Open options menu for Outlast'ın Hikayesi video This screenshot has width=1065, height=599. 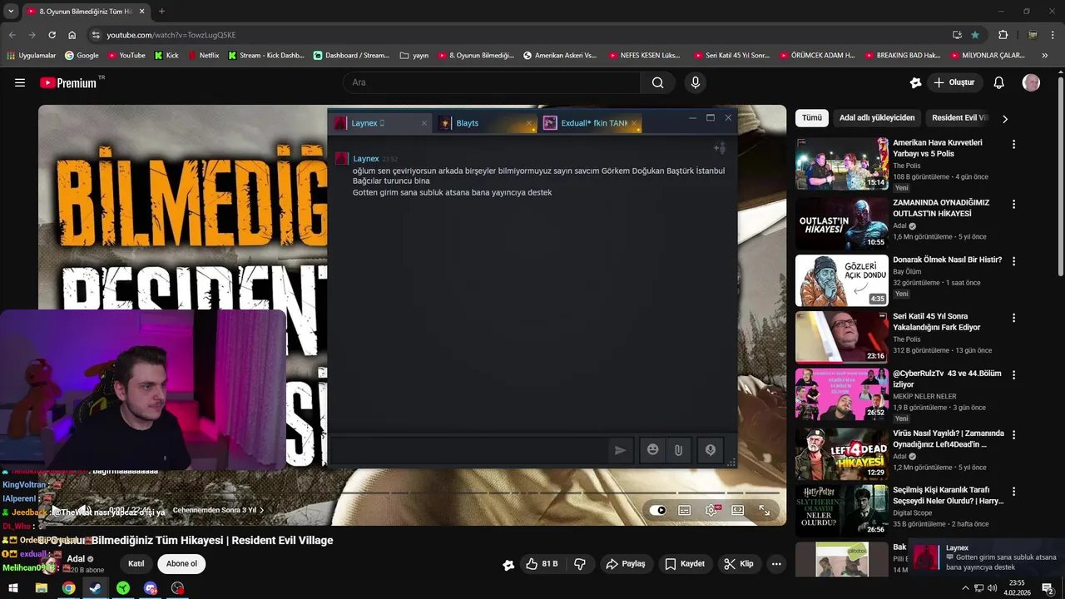1013,204
